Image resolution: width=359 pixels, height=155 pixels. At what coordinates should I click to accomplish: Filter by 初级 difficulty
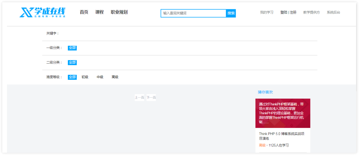point(85,77)
